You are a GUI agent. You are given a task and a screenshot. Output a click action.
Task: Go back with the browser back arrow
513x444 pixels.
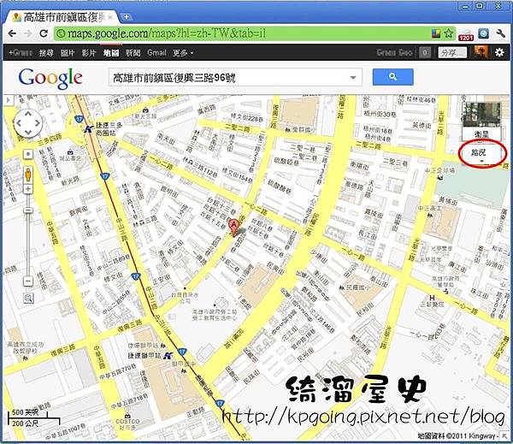point(12,33)
